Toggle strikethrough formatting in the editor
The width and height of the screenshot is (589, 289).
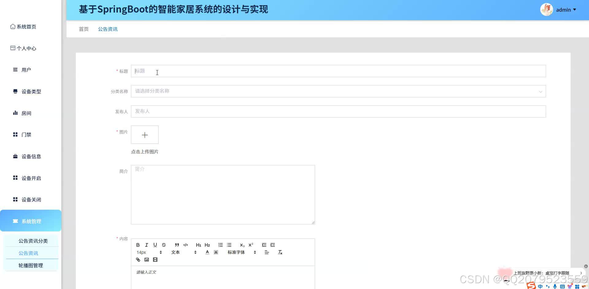[164, 245]
